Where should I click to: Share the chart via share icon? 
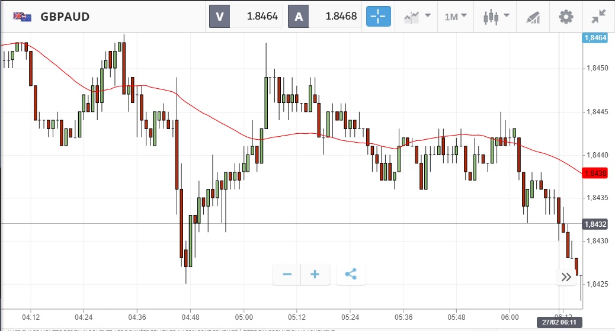(x=351, y=274)
